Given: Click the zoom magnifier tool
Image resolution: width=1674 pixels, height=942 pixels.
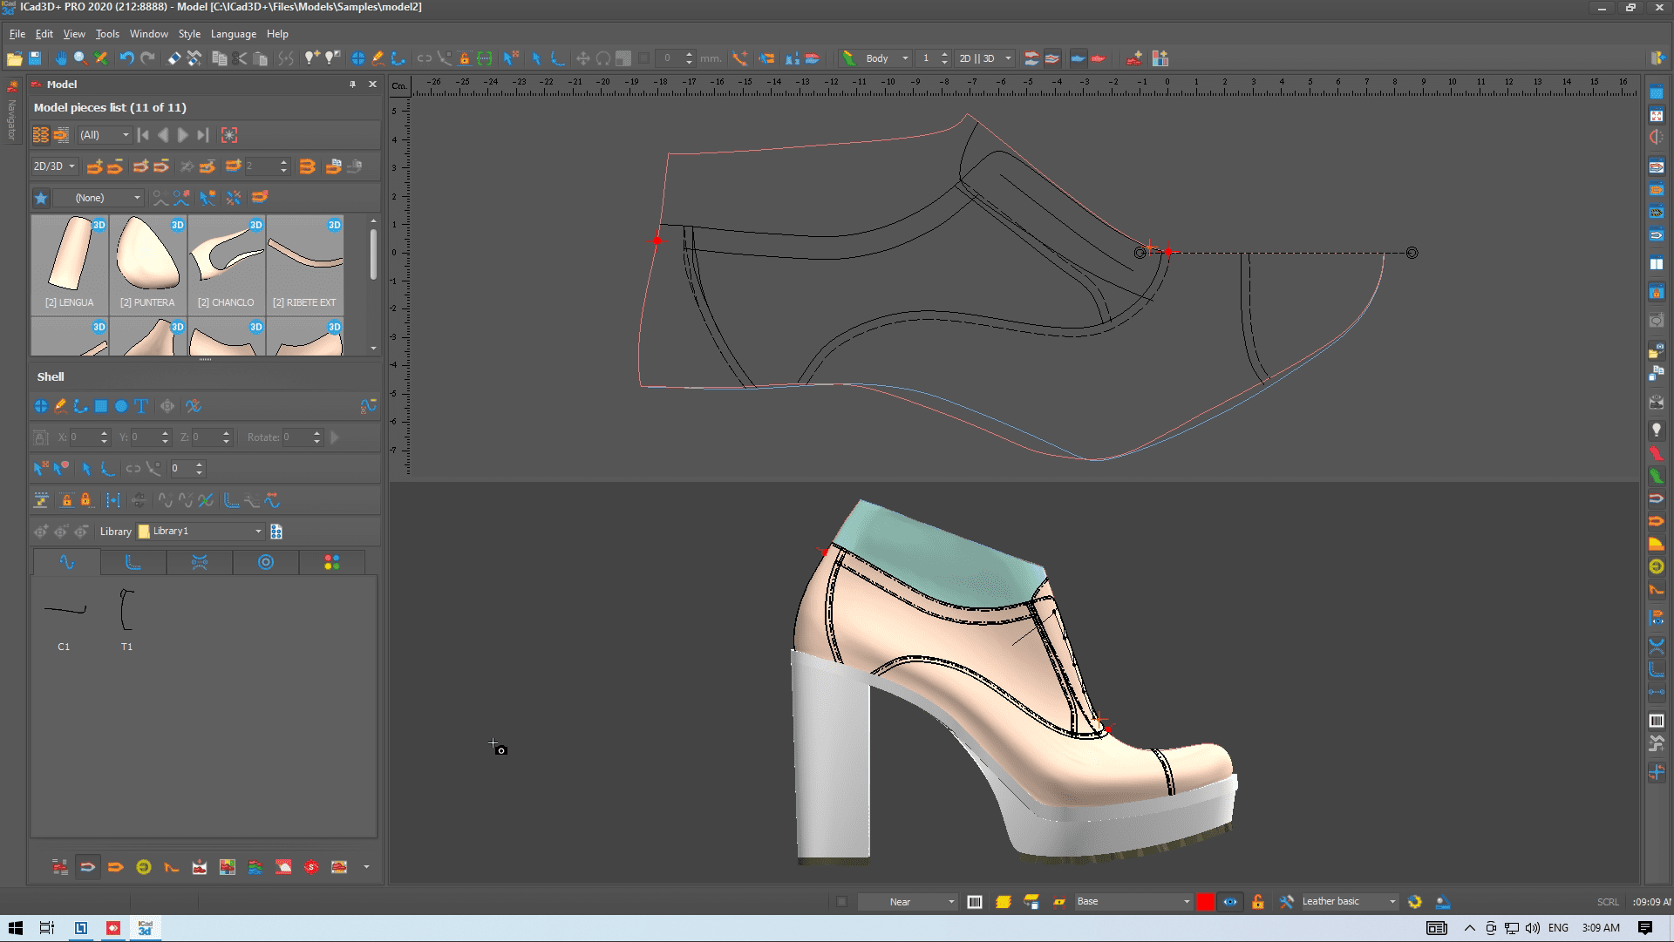Looking at the screenshot, I should tap(80, 58).
